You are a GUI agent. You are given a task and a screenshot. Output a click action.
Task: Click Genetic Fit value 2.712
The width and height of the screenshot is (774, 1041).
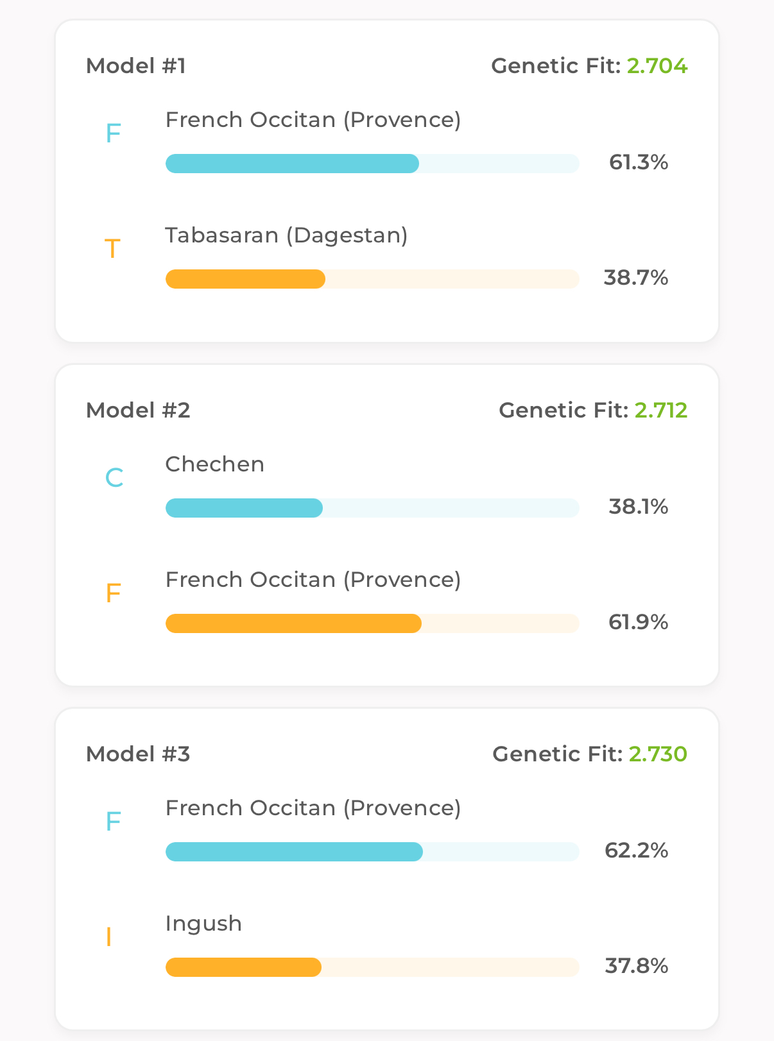tap(661, 410)
